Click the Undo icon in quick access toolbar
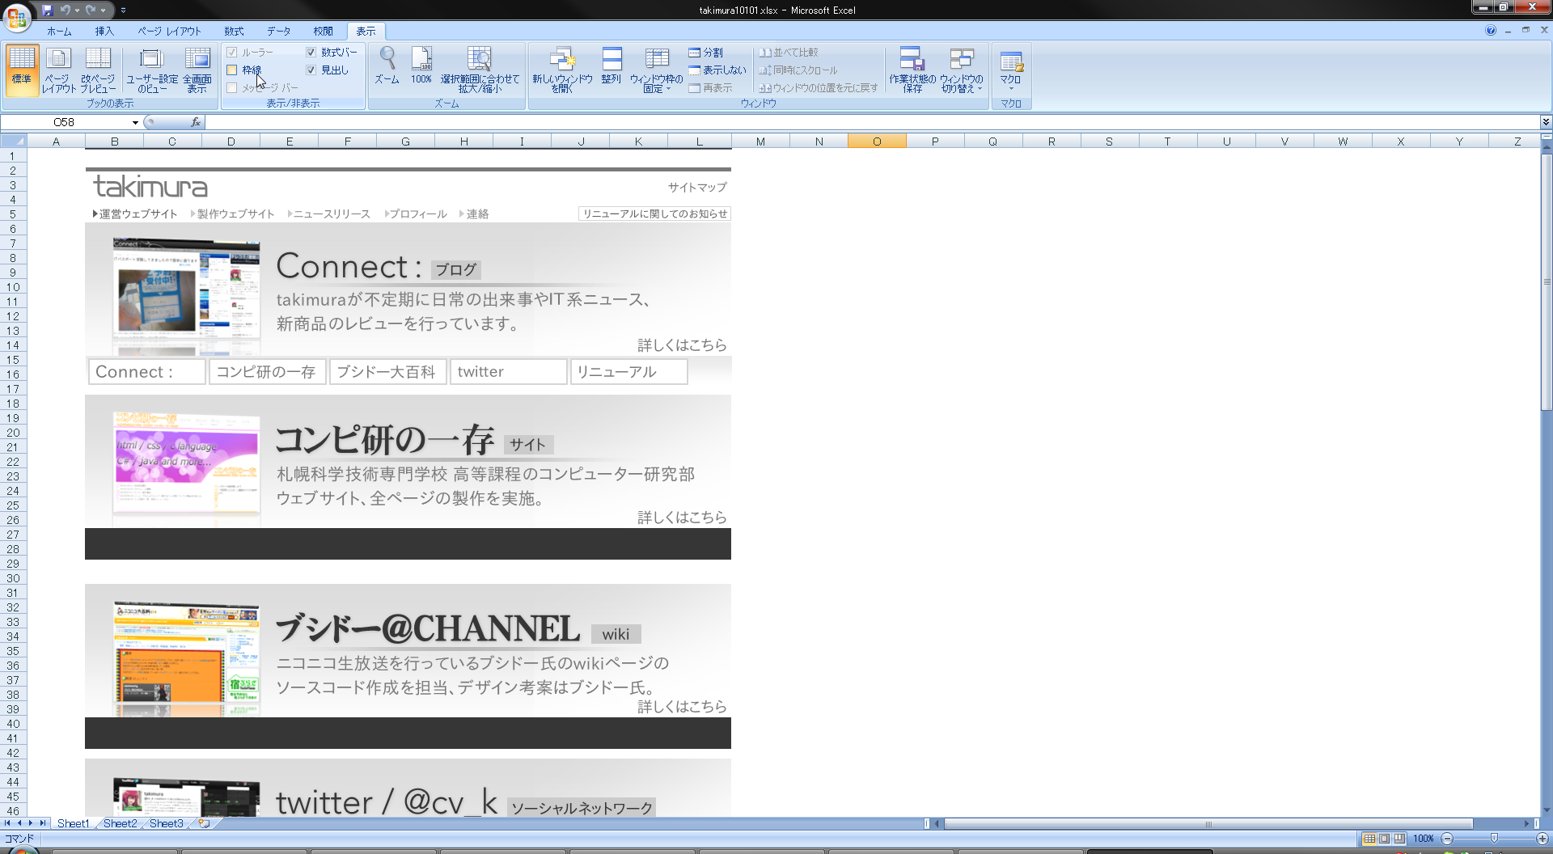Viewport: 1553px width, 854px height. [x=65, y=10]
